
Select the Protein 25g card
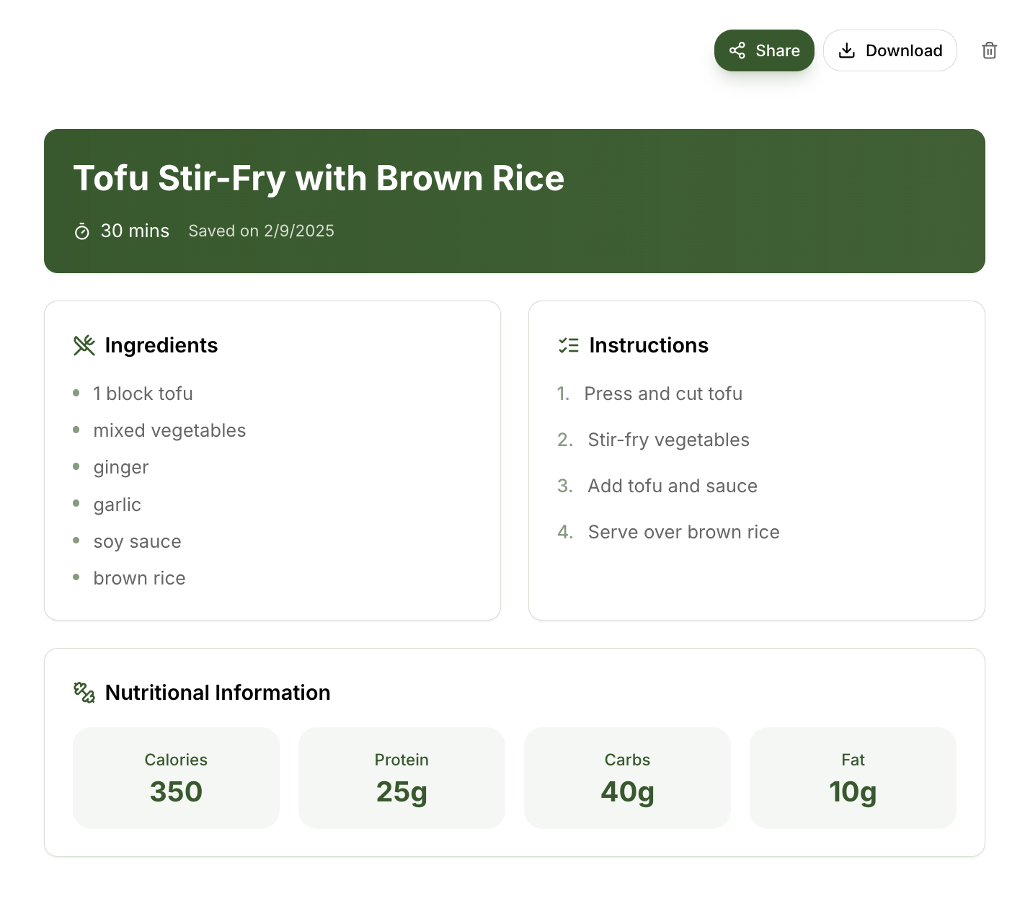tap(401, 778)
